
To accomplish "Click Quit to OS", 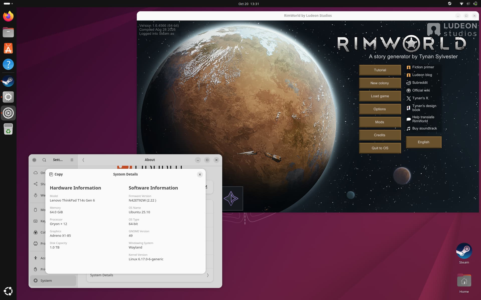I will point(380,148).
